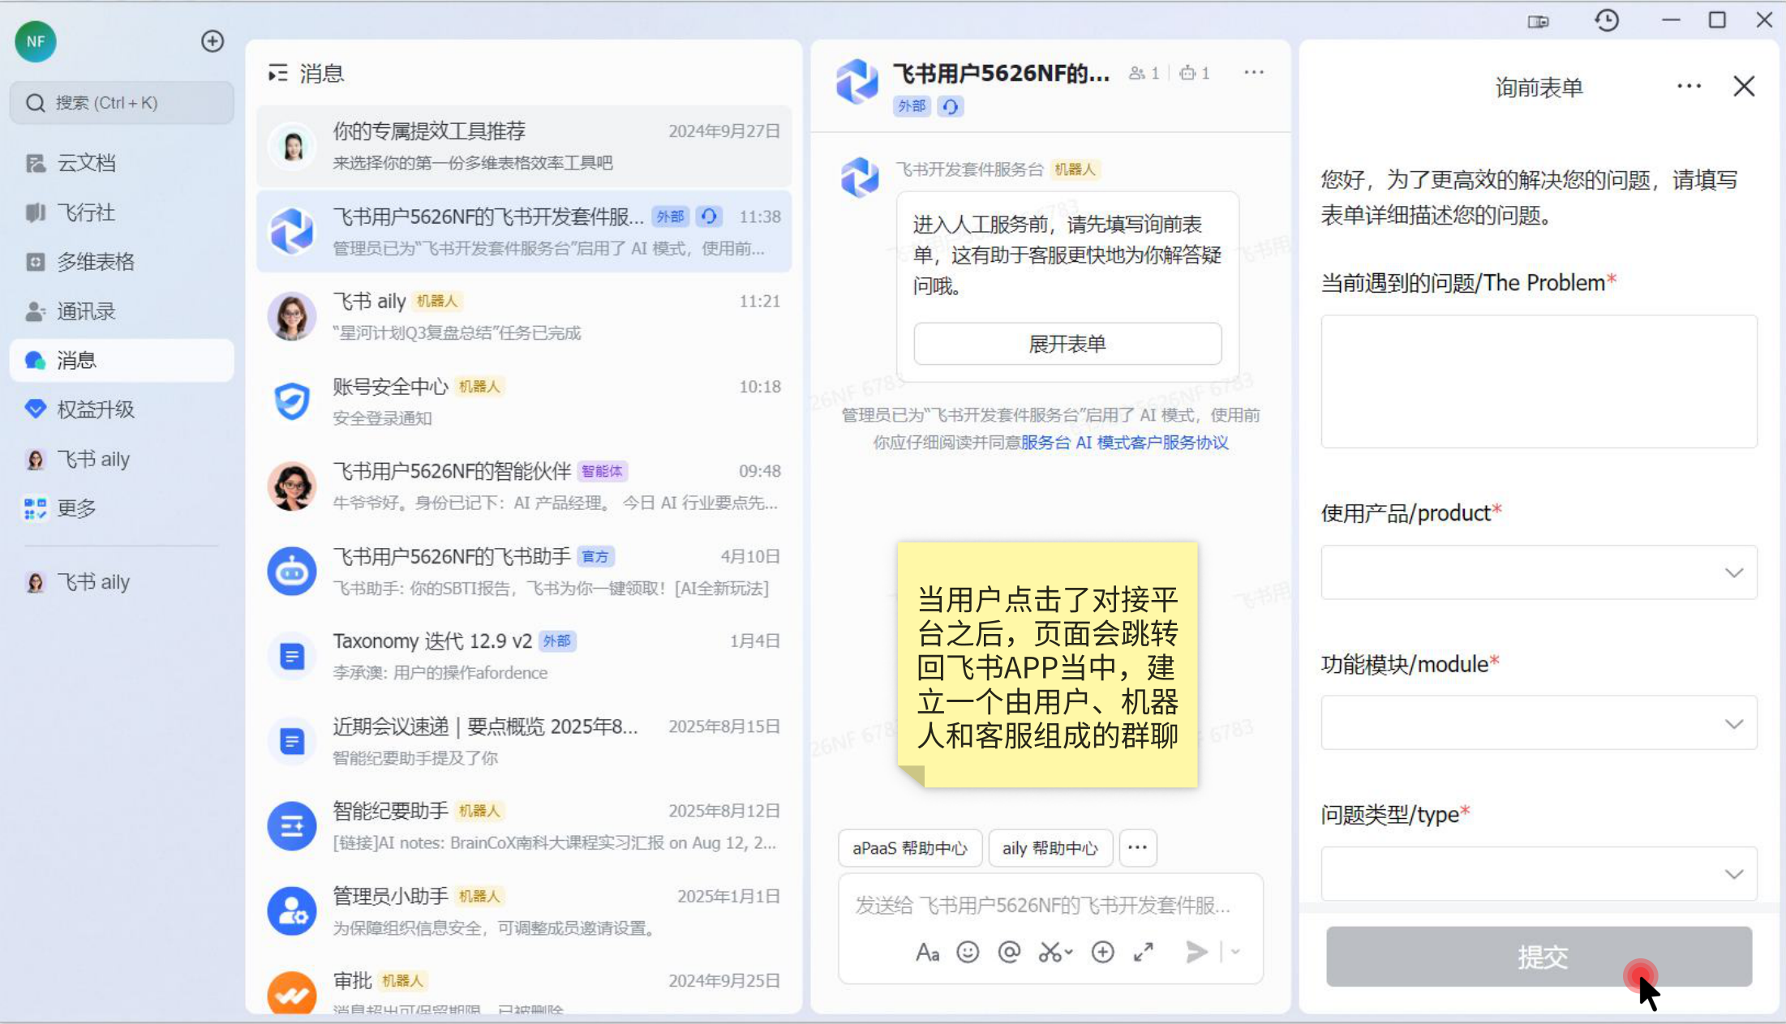This screenshot has width=1786, height=1024.
Task: Click the 提交 submit button
Action: [x=1539, y=958]
